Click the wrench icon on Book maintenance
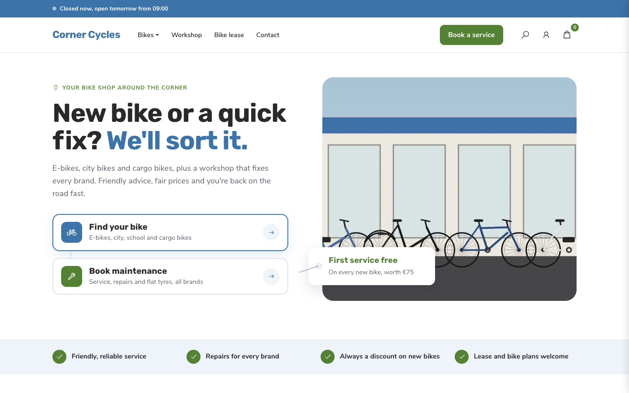 click(x=72, y=276)
